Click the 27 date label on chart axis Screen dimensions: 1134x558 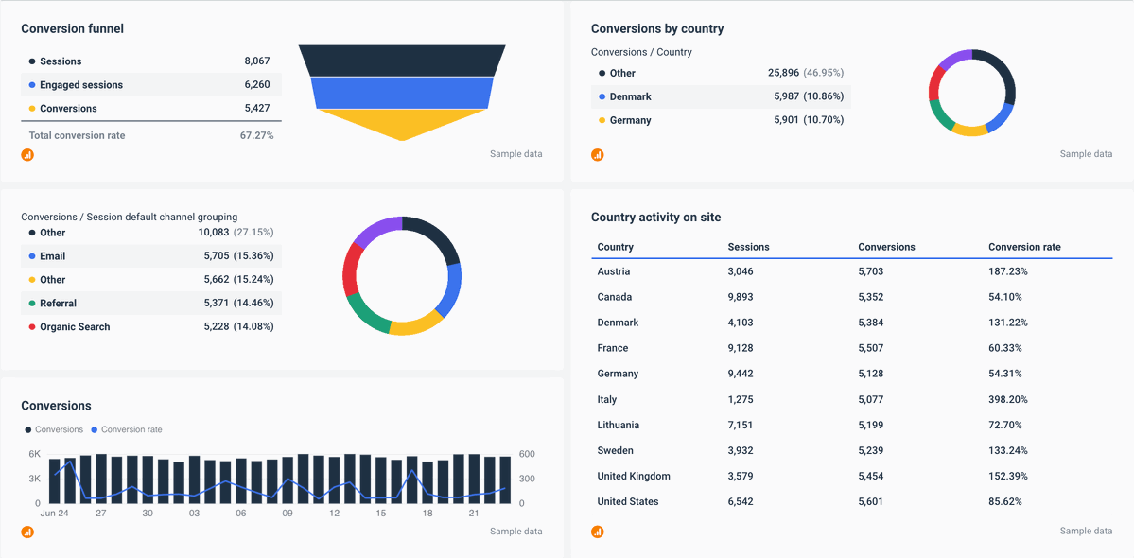click(101, 514)
